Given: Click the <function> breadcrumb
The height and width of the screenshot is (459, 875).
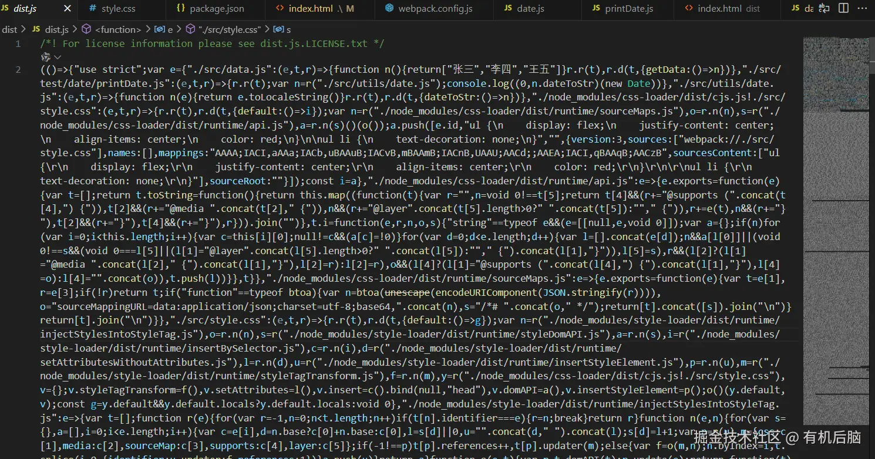Looking at the screenshot, I should pyautogui.click(x=117, y=29).
